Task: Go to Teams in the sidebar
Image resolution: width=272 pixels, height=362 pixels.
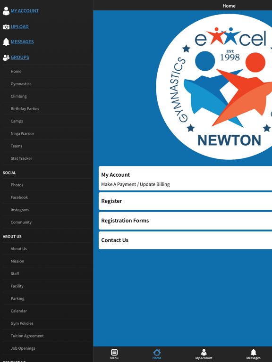Action: tap(46, 146)
